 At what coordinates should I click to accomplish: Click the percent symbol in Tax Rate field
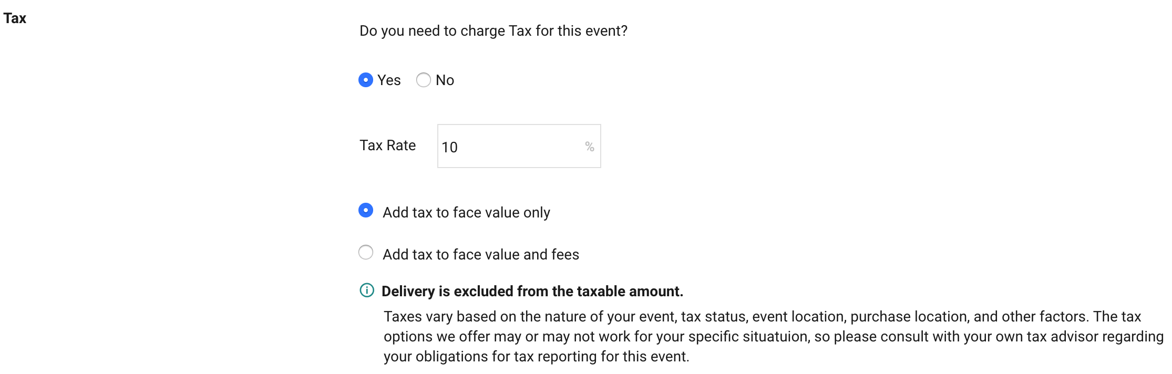coord(590,146)
